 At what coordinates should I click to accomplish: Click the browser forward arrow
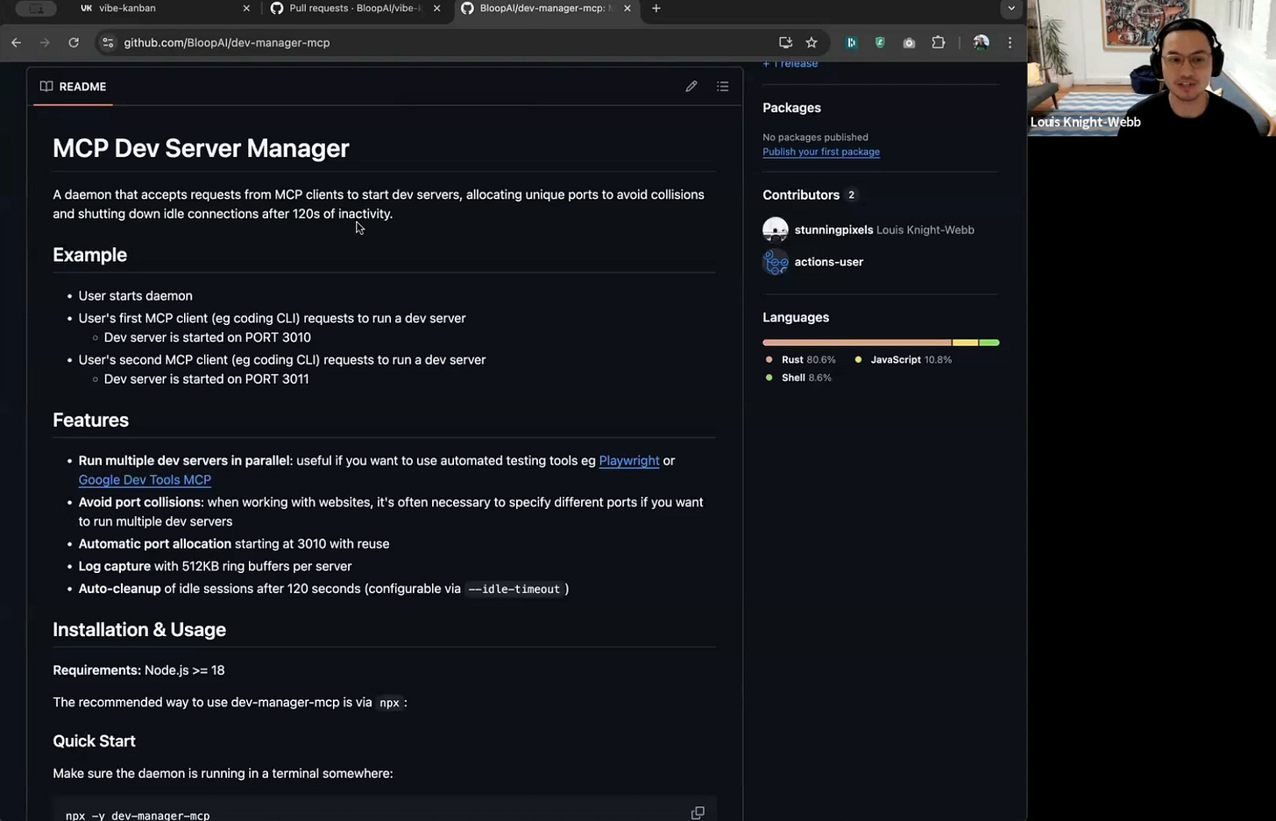45,42
